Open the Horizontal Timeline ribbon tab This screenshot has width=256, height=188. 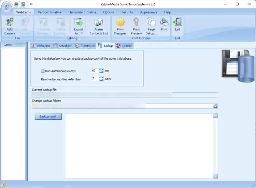coord(82,12)
